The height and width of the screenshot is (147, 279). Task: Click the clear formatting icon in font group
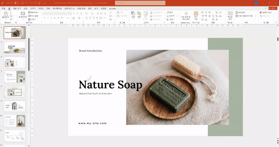point(81,14)
